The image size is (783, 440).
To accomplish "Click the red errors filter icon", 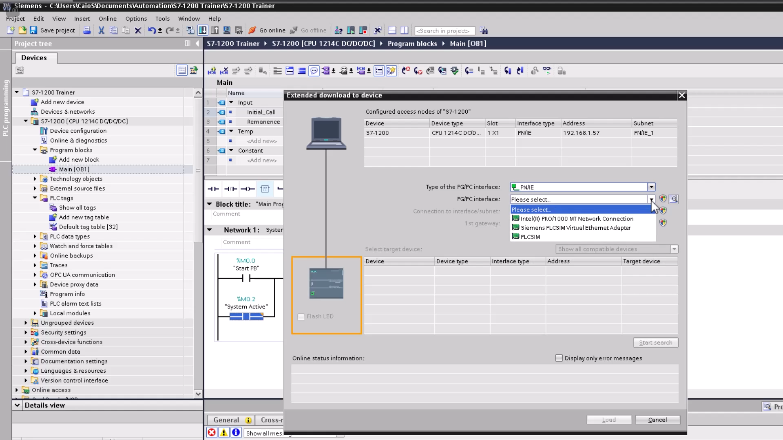I will pyautogui.click(x=212, y=433).
